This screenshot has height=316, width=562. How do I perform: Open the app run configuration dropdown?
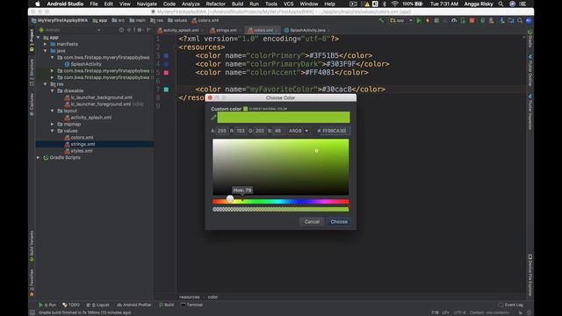(x=401, y=21)
